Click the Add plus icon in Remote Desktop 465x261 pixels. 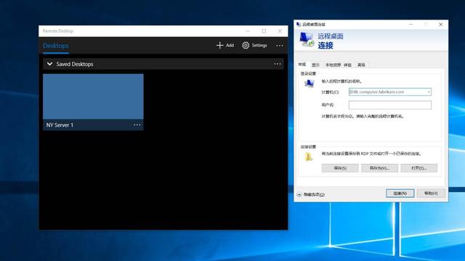(219, 45)
